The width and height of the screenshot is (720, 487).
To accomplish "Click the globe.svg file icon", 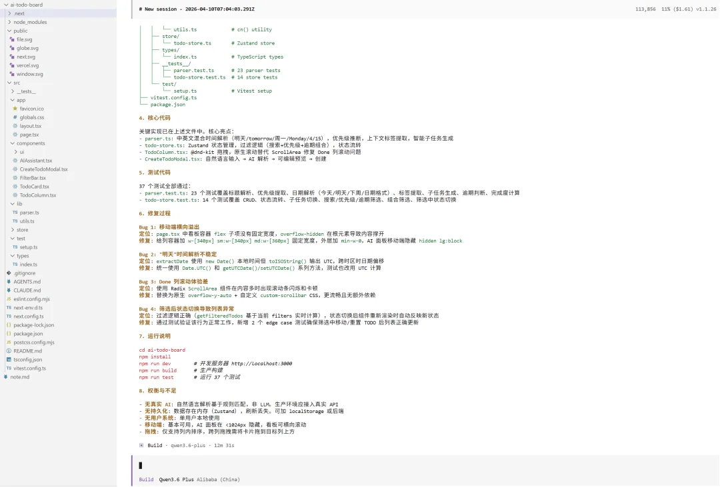I will point(11,48).
